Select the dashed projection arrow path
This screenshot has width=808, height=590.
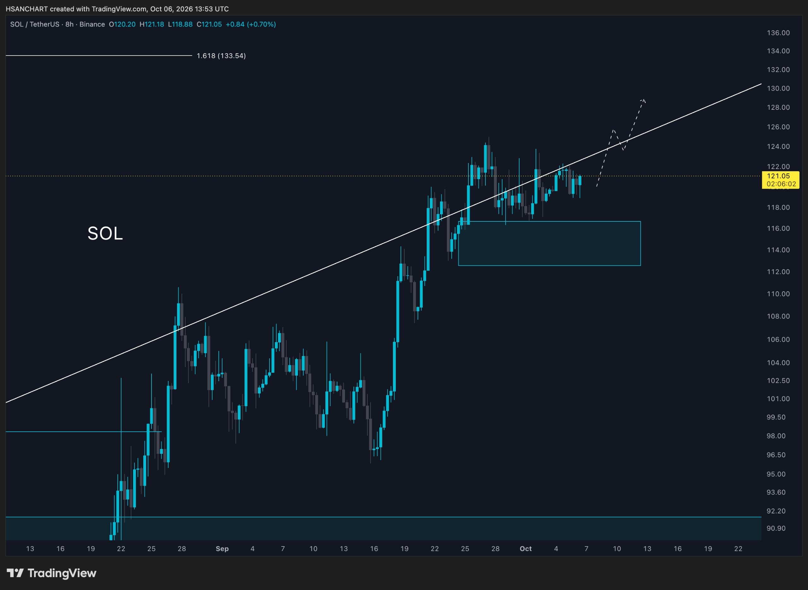(621, 142)
